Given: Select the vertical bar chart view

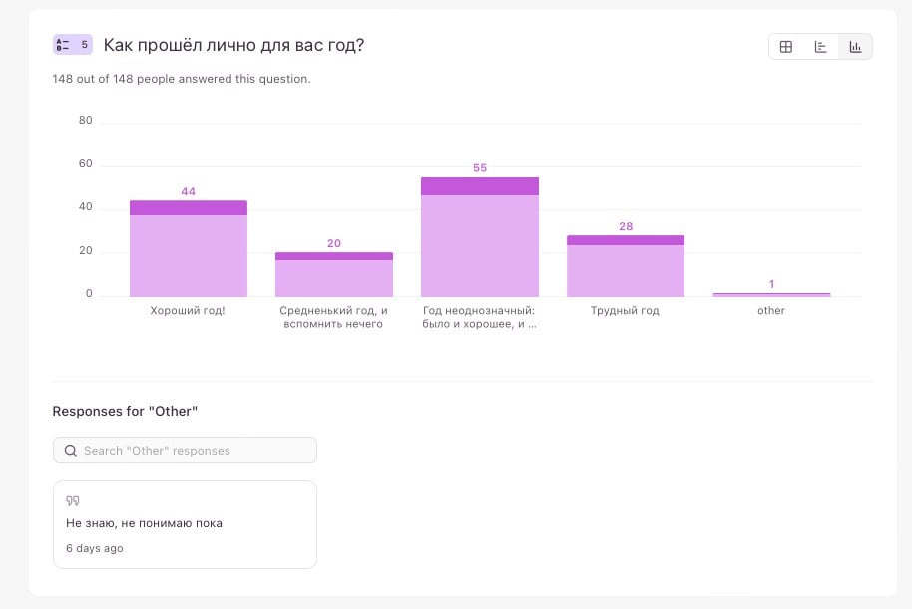Looking at the screenshot, I should pyautogui.click(x=855, y=47).
